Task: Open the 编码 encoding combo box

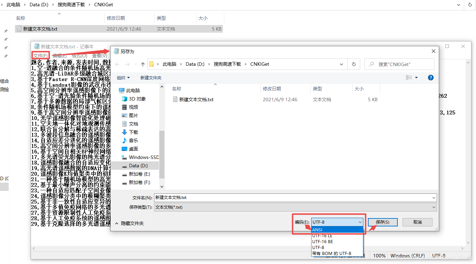Action: [337, 222]
